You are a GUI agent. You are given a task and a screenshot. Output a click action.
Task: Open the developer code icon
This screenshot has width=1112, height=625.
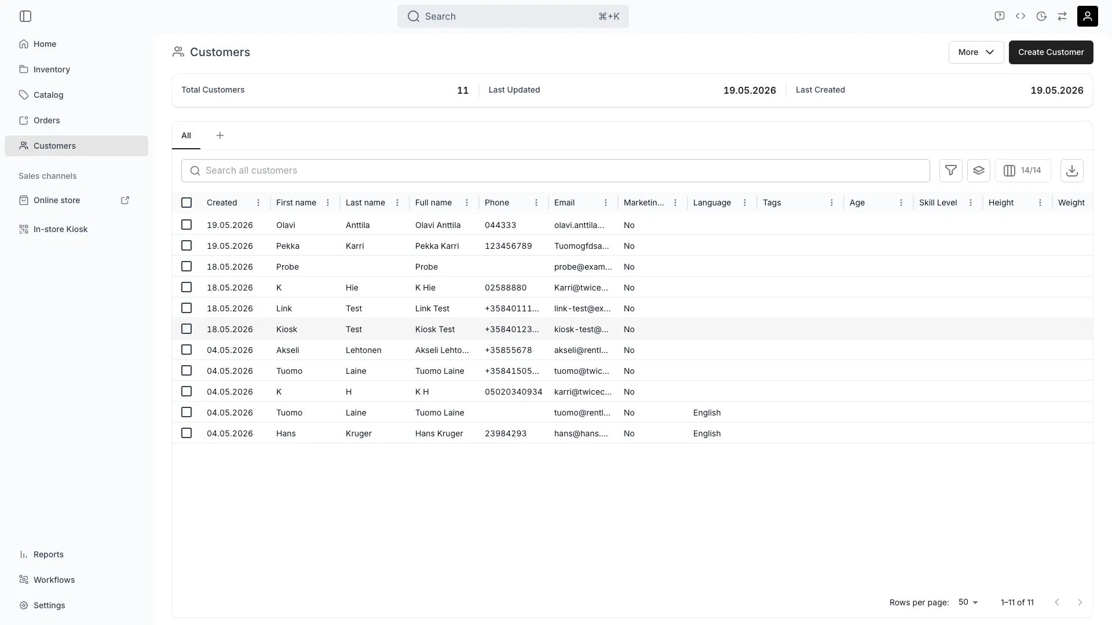[x=1020, y=16]
